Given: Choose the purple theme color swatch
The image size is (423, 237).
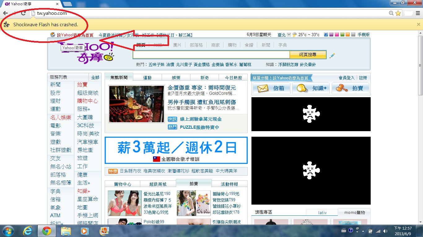Looking at the screenshot, I should 331,35.
